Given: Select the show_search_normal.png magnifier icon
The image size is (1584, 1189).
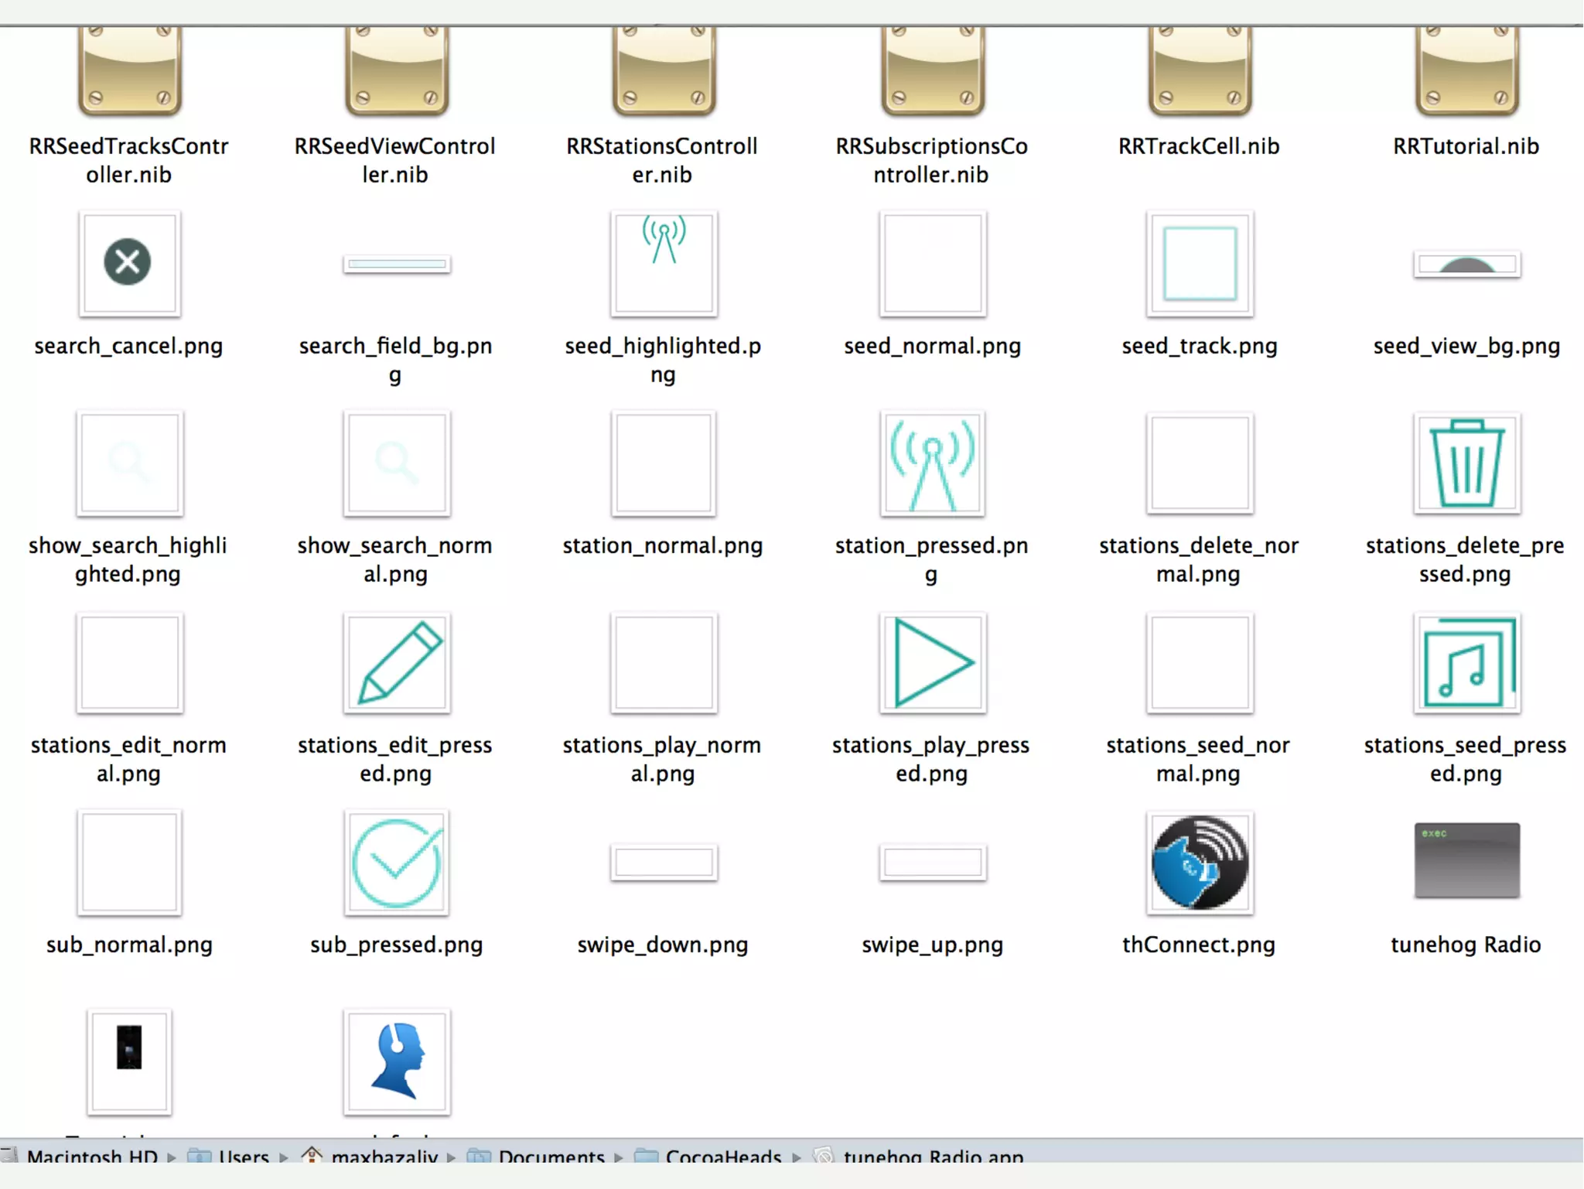Looking at the screenshot, I should click(x=396, y=464).
